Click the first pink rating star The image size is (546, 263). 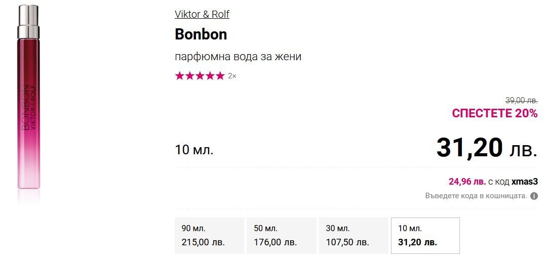click(x=180, y=76)
